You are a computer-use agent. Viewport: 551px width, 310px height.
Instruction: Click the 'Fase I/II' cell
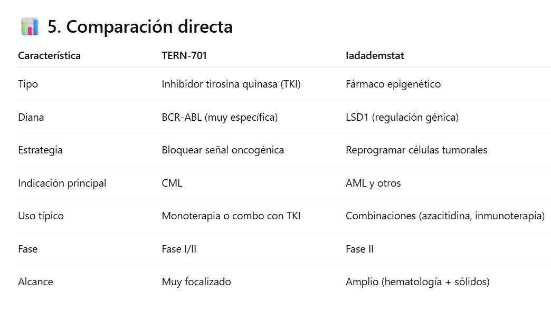(179, 249)
